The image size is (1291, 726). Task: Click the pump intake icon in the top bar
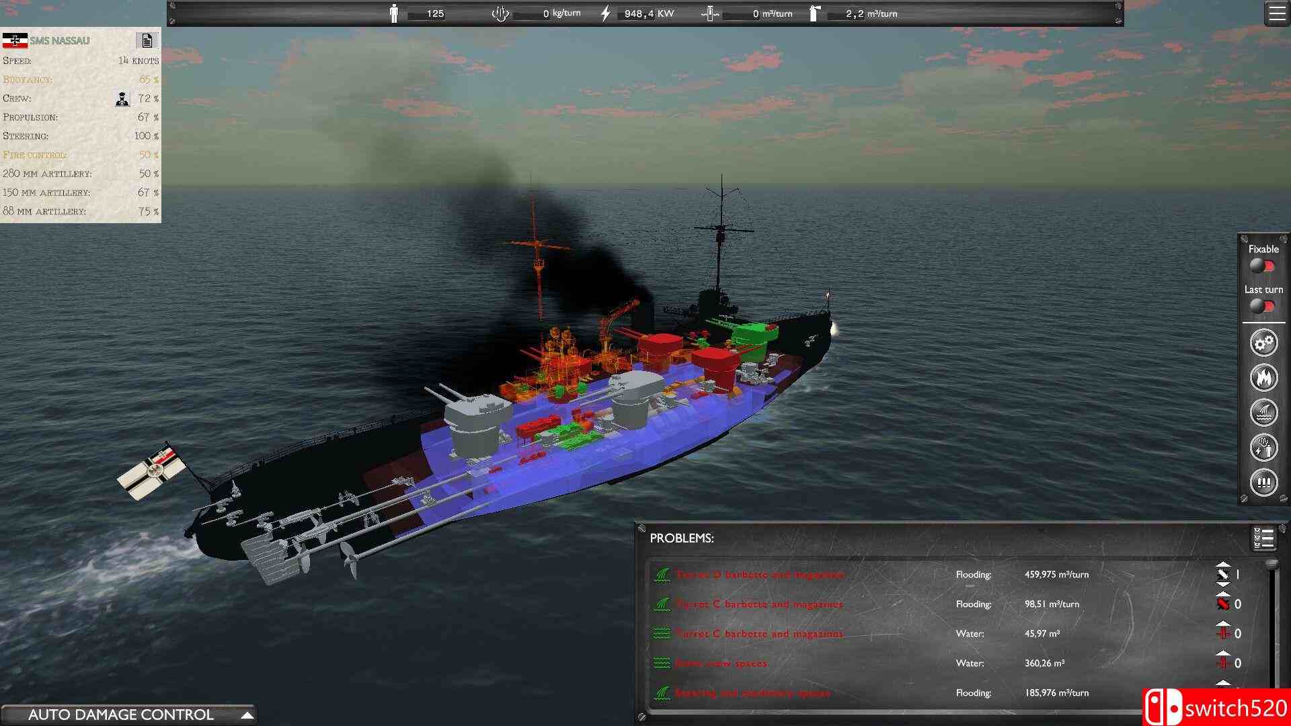tap(710, 13)
